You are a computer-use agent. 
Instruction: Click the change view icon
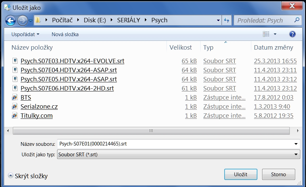pyautogui.click(x=266, y=34)
